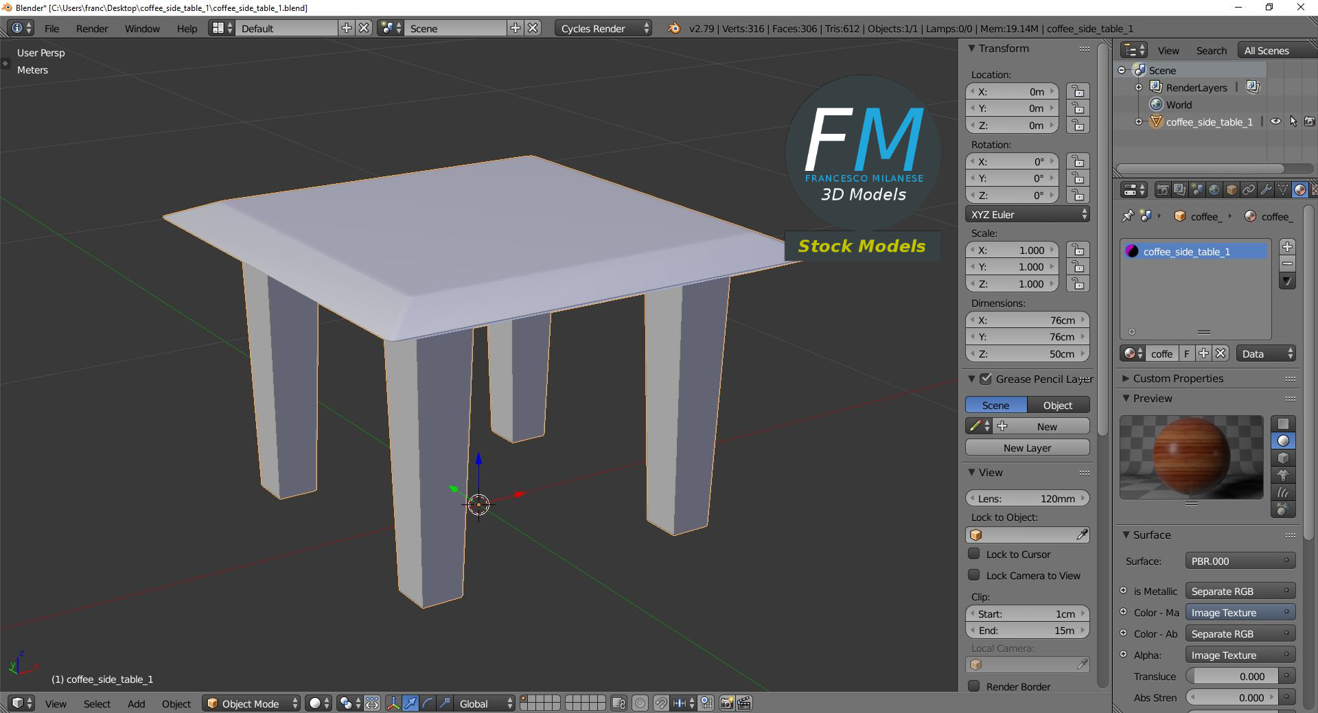Click the OpenGL render animation clapper icon

(x=744, y=703)
